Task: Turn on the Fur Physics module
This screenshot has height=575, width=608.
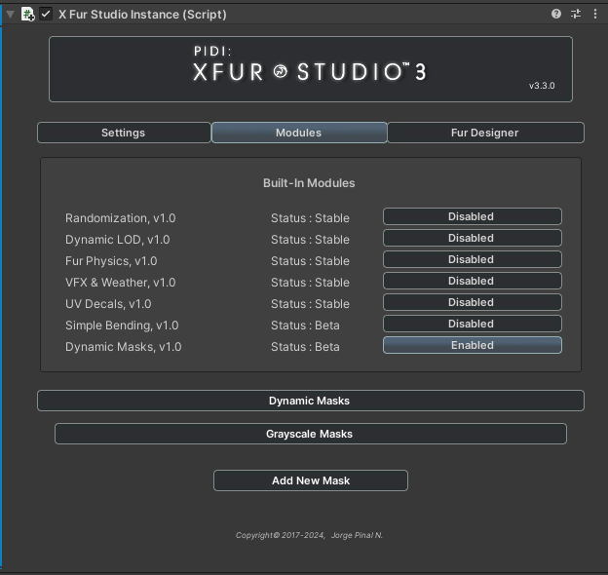Action: [x=472, y=259]
